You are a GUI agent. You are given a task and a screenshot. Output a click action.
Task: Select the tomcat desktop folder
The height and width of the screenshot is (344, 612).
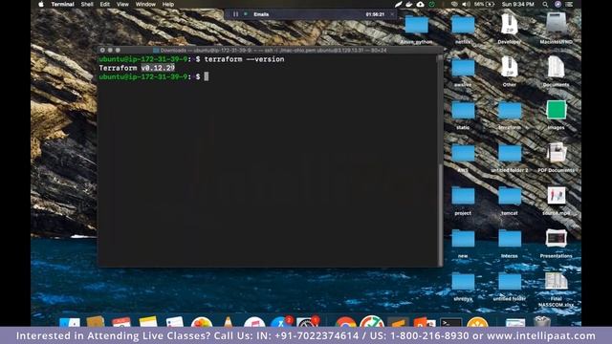point(510,196)
